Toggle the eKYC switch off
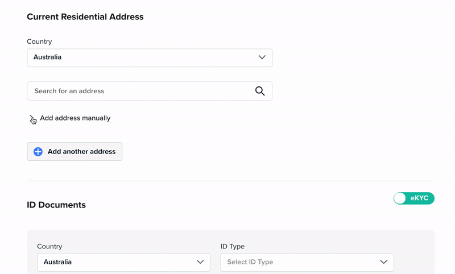 pos(414,198)
